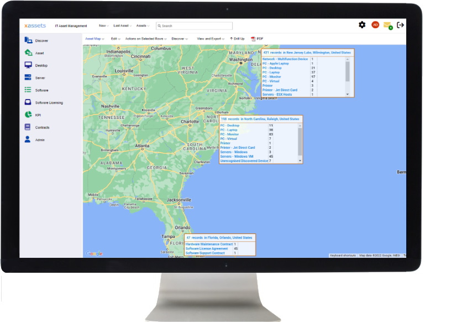Image resolution: width=451 pixels, height=322 pixels.
Task: Open the View and Export dropdown
Action: click(211, 39)
